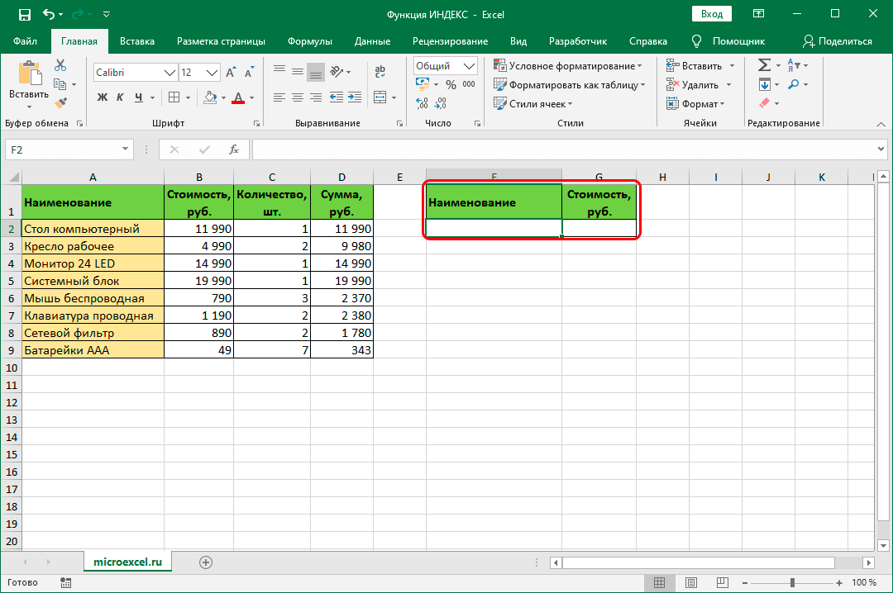
Task: Click the Cut scissors icon
Action: (60, 66)
